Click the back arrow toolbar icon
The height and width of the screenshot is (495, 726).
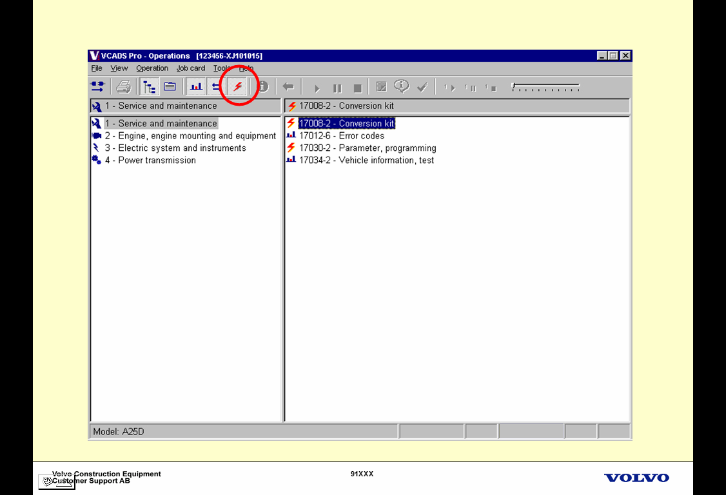click(x=288, y=86)
